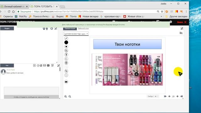This screenshot has height=113, width=201.
Task: Close the ПОРА ГОТОВИТЬ browser tab
Action: pos(57,6)
